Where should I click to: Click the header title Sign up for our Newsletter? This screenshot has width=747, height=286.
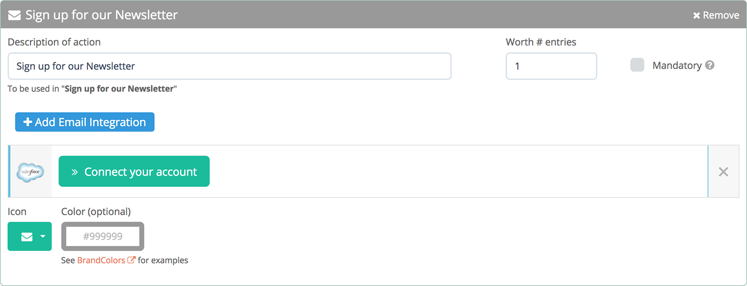pyautogui.click(x=102, y=15)
